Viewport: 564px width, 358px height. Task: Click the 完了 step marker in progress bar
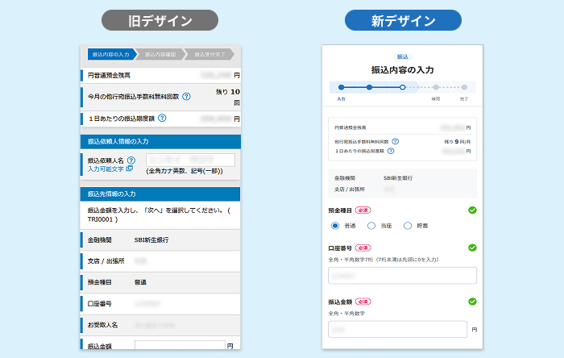click(x=464, y=87)
